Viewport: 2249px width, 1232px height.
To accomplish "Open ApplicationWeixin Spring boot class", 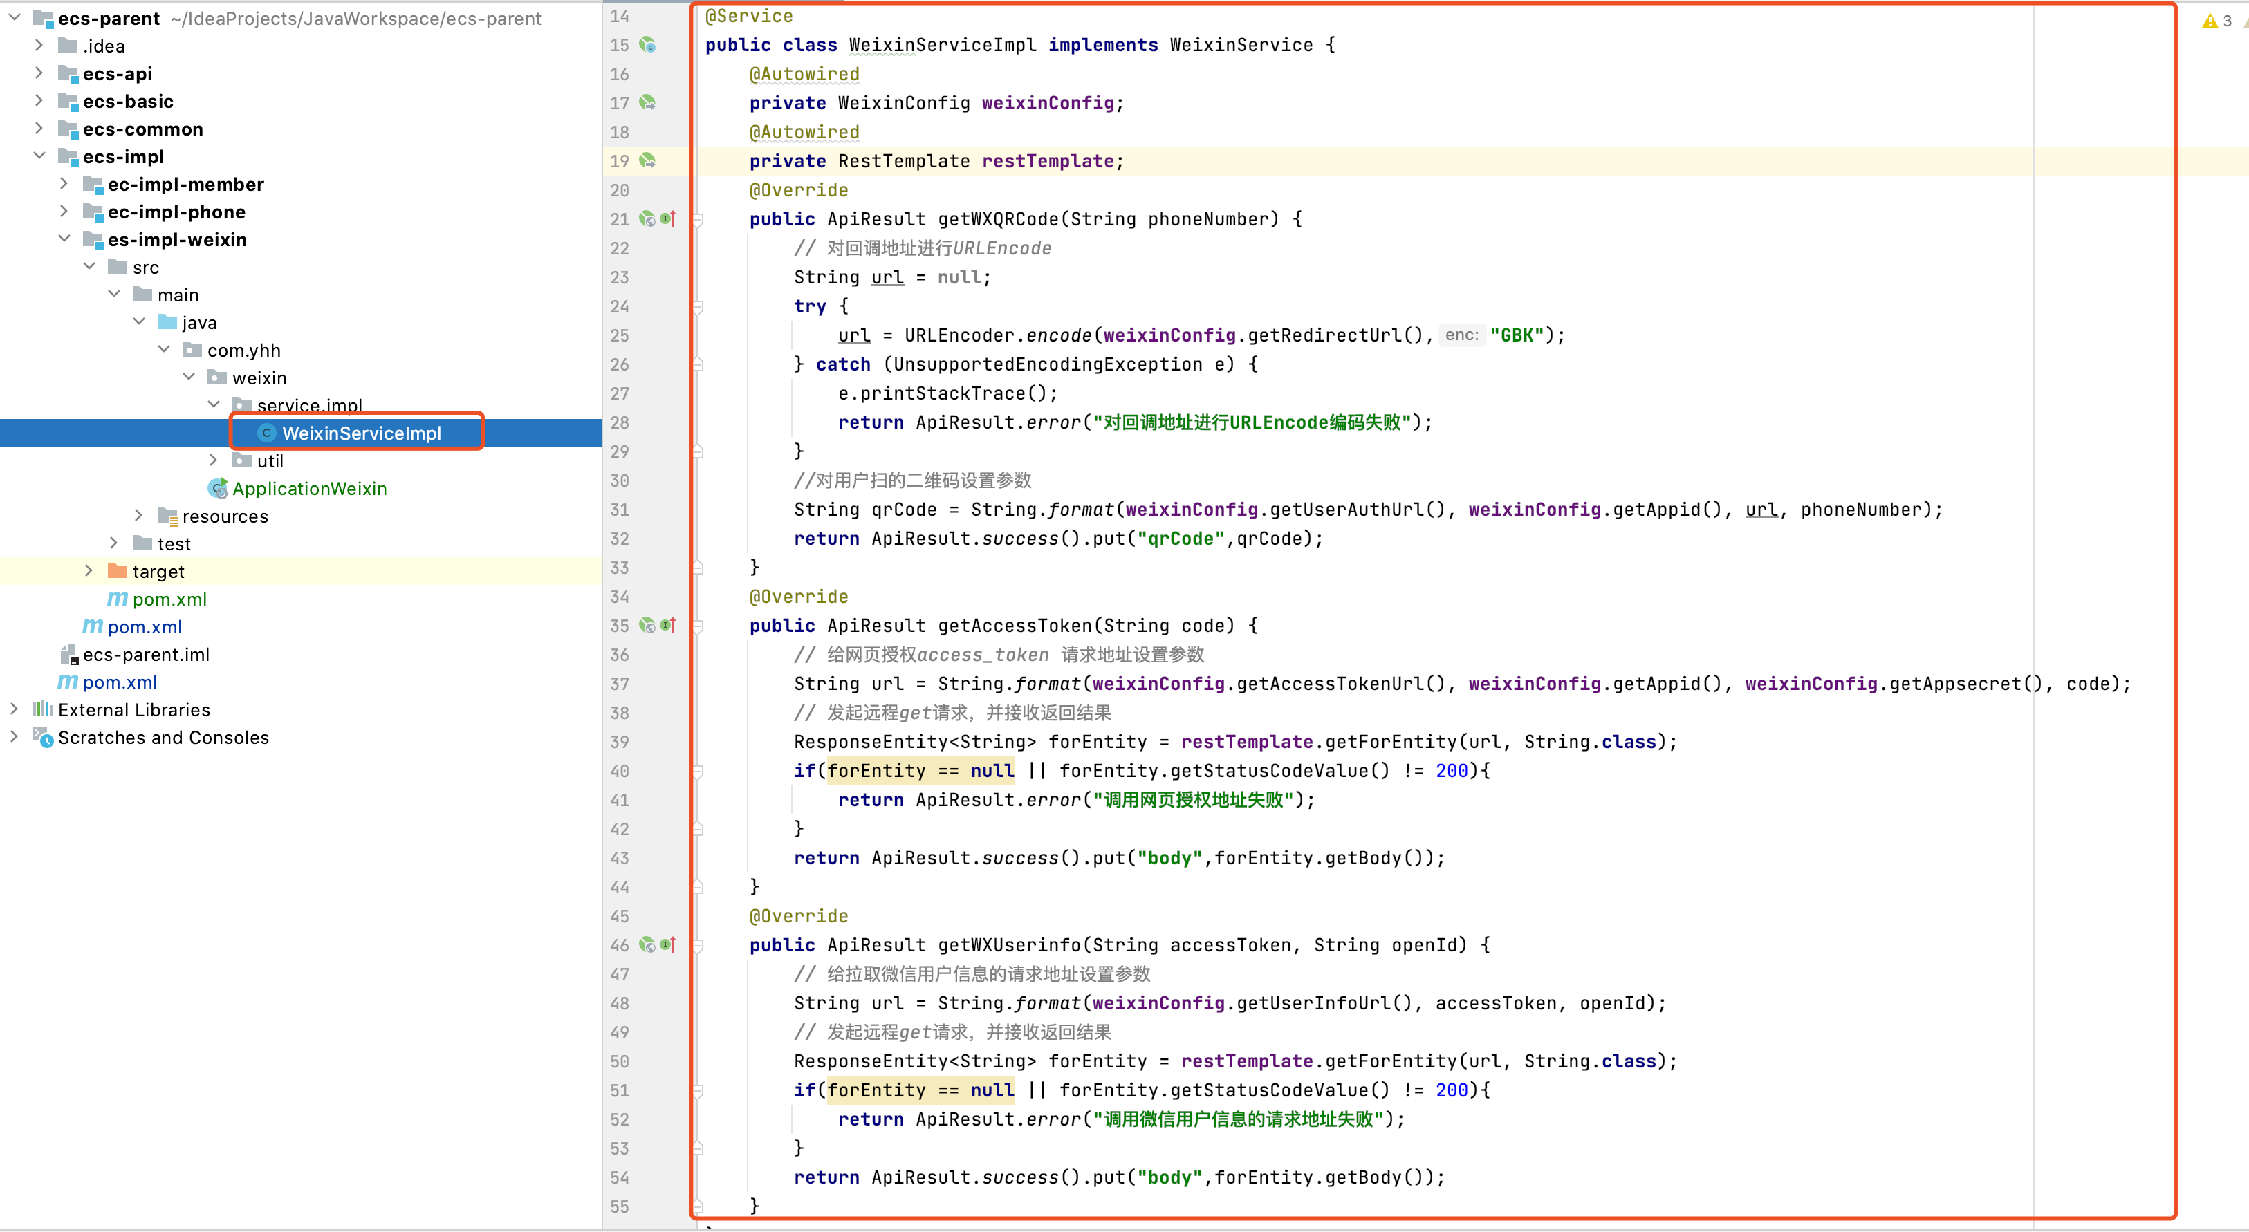I will point(309,489).
